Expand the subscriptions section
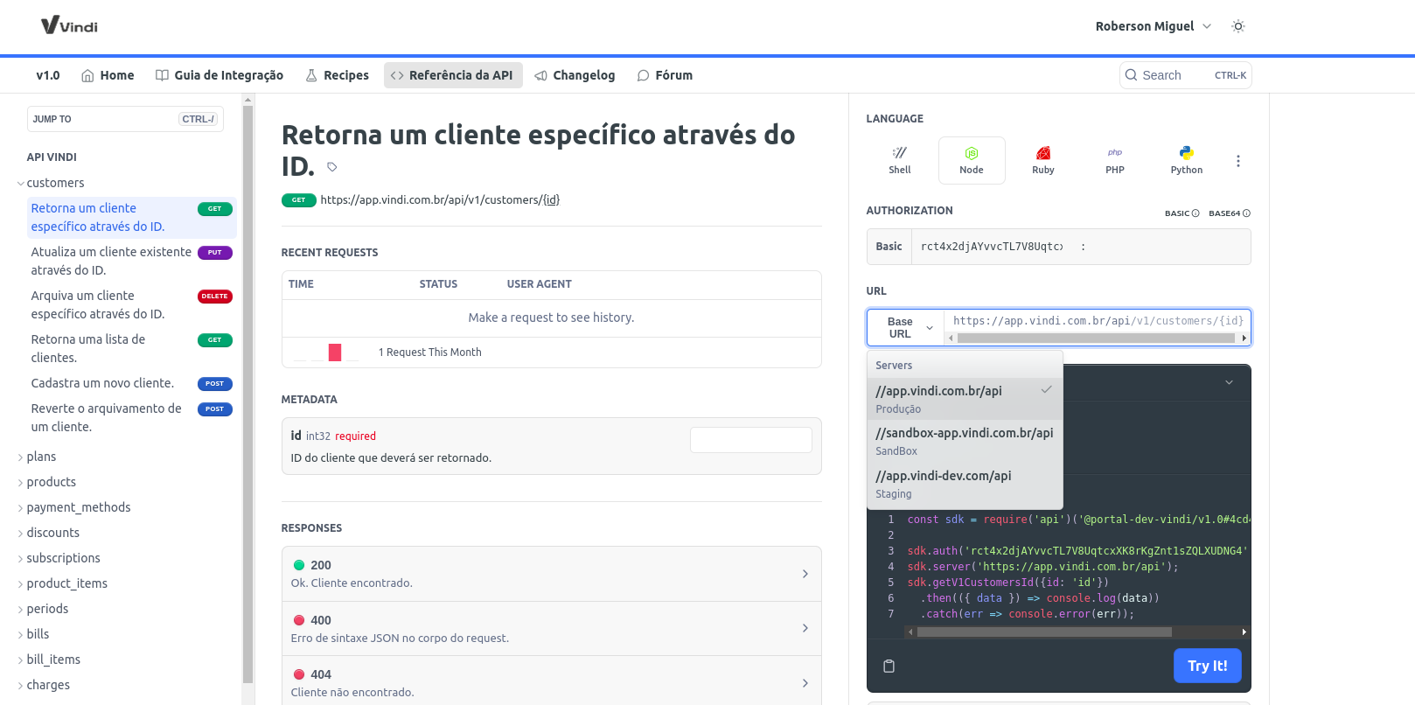The height and width of the screenshot is (705, 1415). [21, 558]
